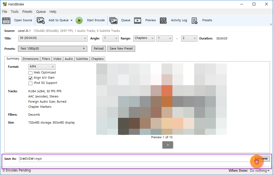Click the next preview > button
Image resolution: width=273 pixels, height=175 pixels.
[168, 145]
